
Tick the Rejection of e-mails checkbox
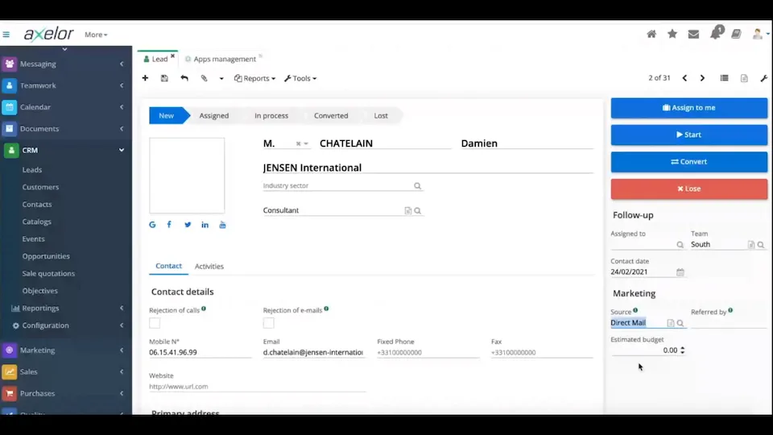269,323
